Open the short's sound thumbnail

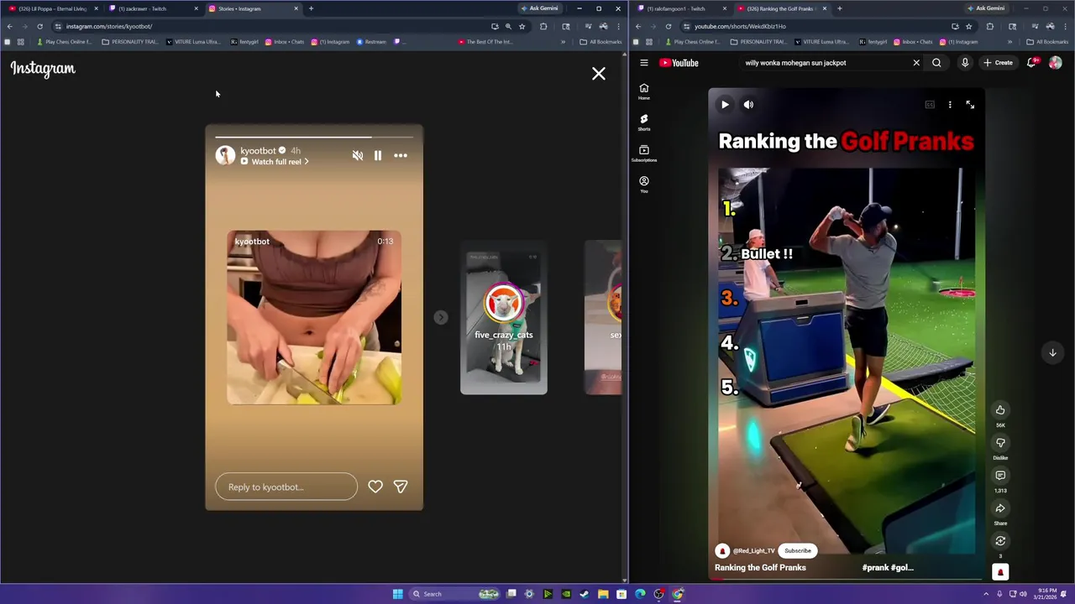[x=1000, y=572]
